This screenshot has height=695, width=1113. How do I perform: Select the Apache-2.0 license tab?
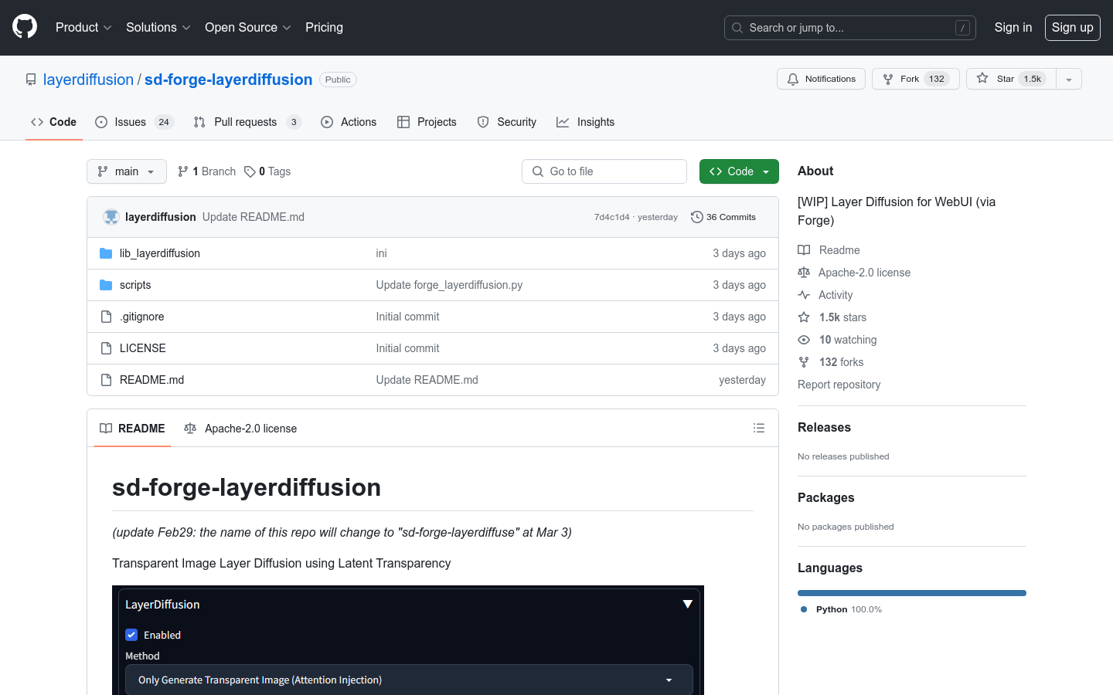tap(240, 429)
